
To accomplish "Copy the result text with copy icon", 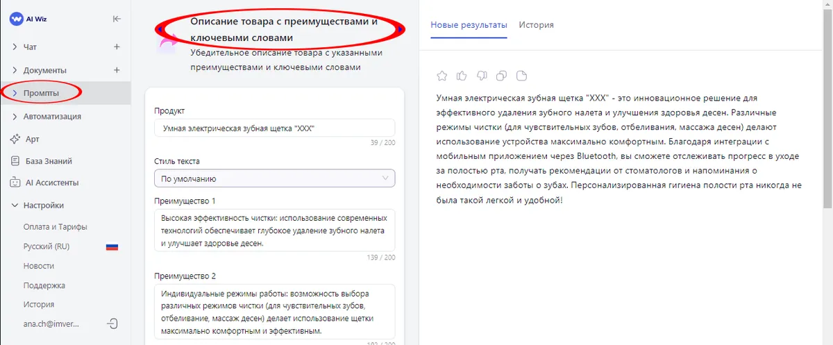I will point(503,76).
